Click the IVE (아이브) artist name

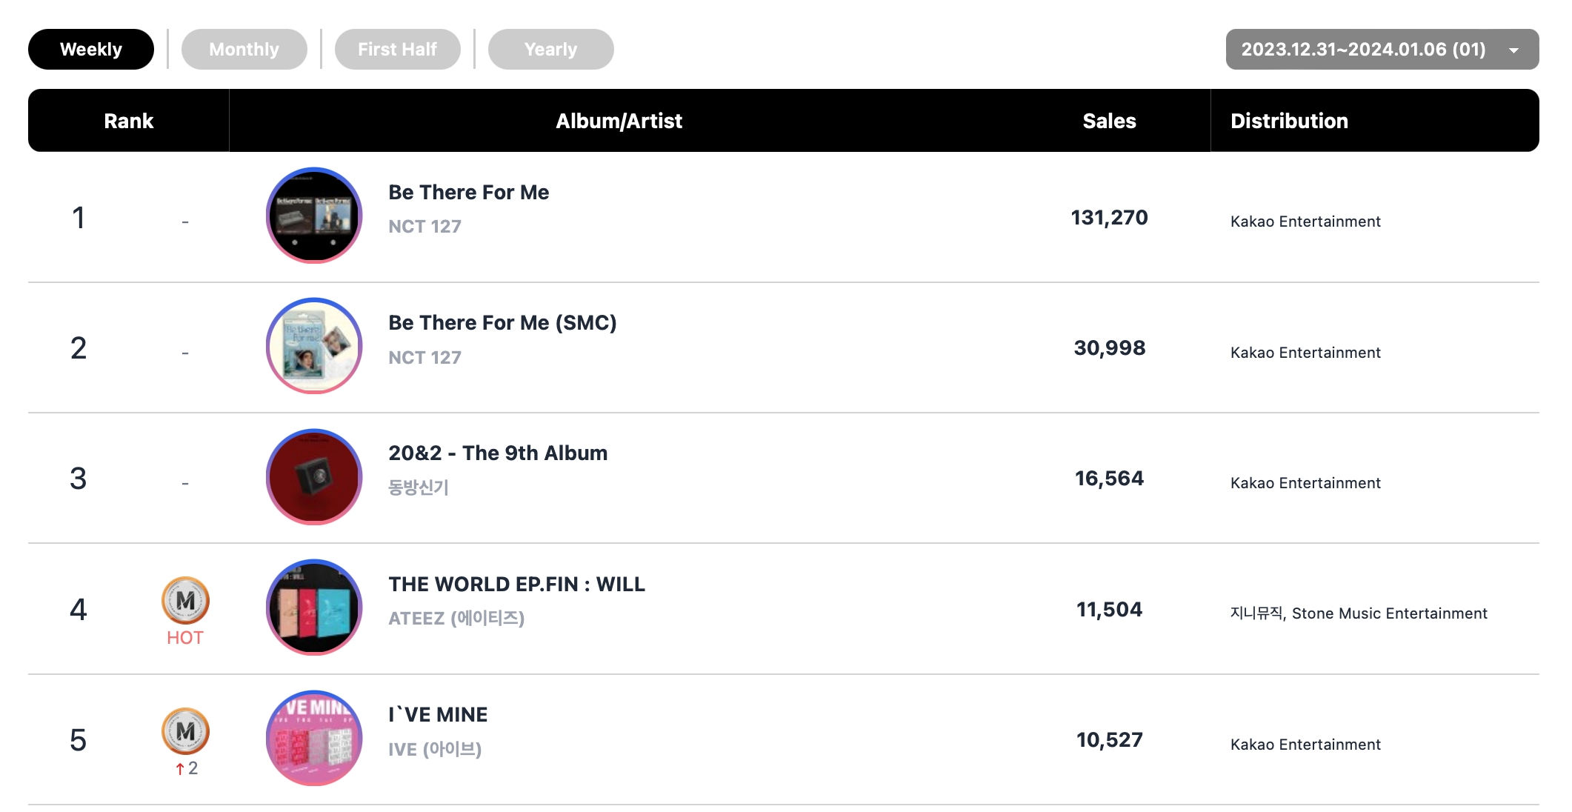click(435, 750)
